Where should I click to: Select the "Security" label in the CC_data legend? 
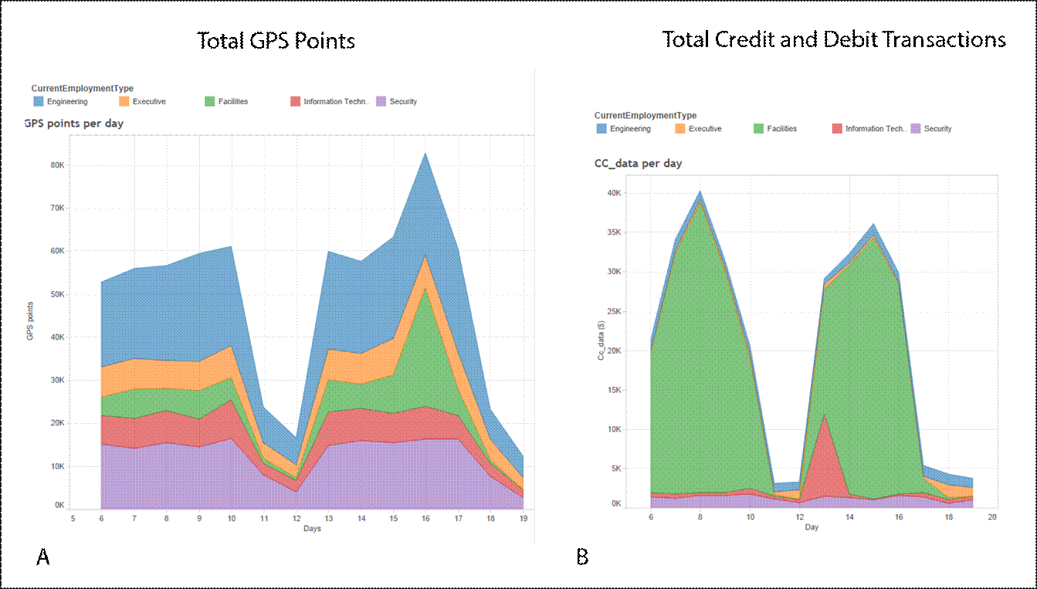point(938,129)
